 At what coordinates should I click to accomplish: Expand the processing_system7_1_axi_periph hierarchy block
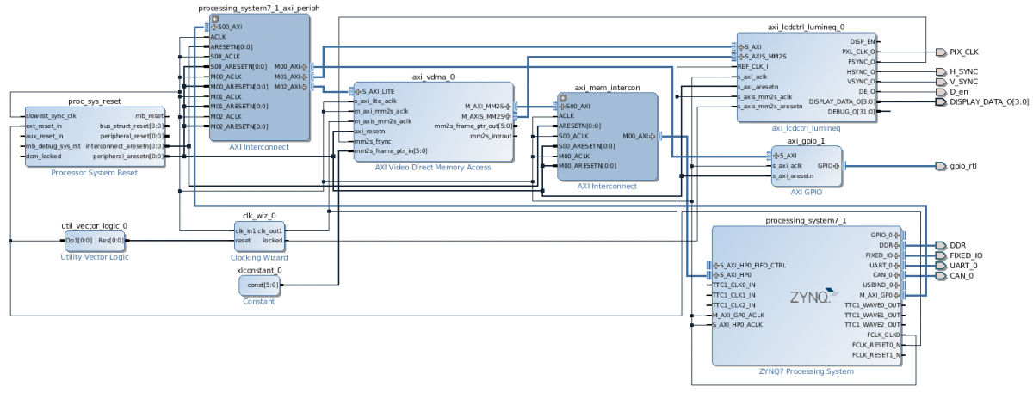click(x=214, y=18)
